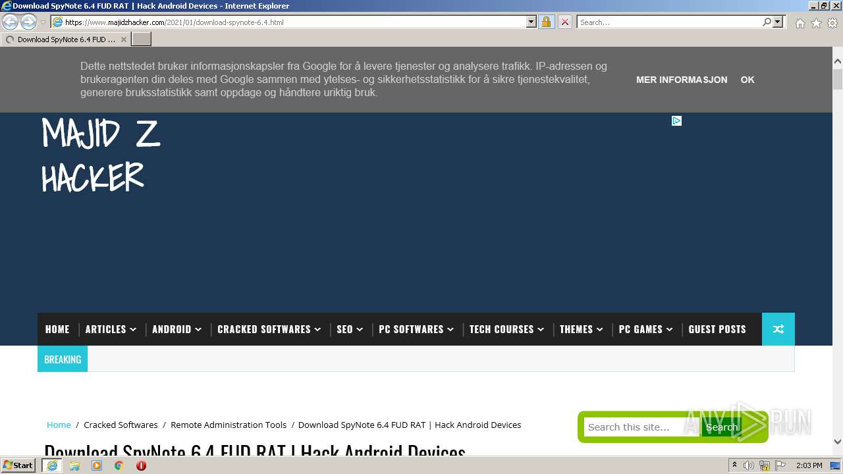Click the browser Search box
The height and width of the screenshot is (474, 843).
click(668, 22)
